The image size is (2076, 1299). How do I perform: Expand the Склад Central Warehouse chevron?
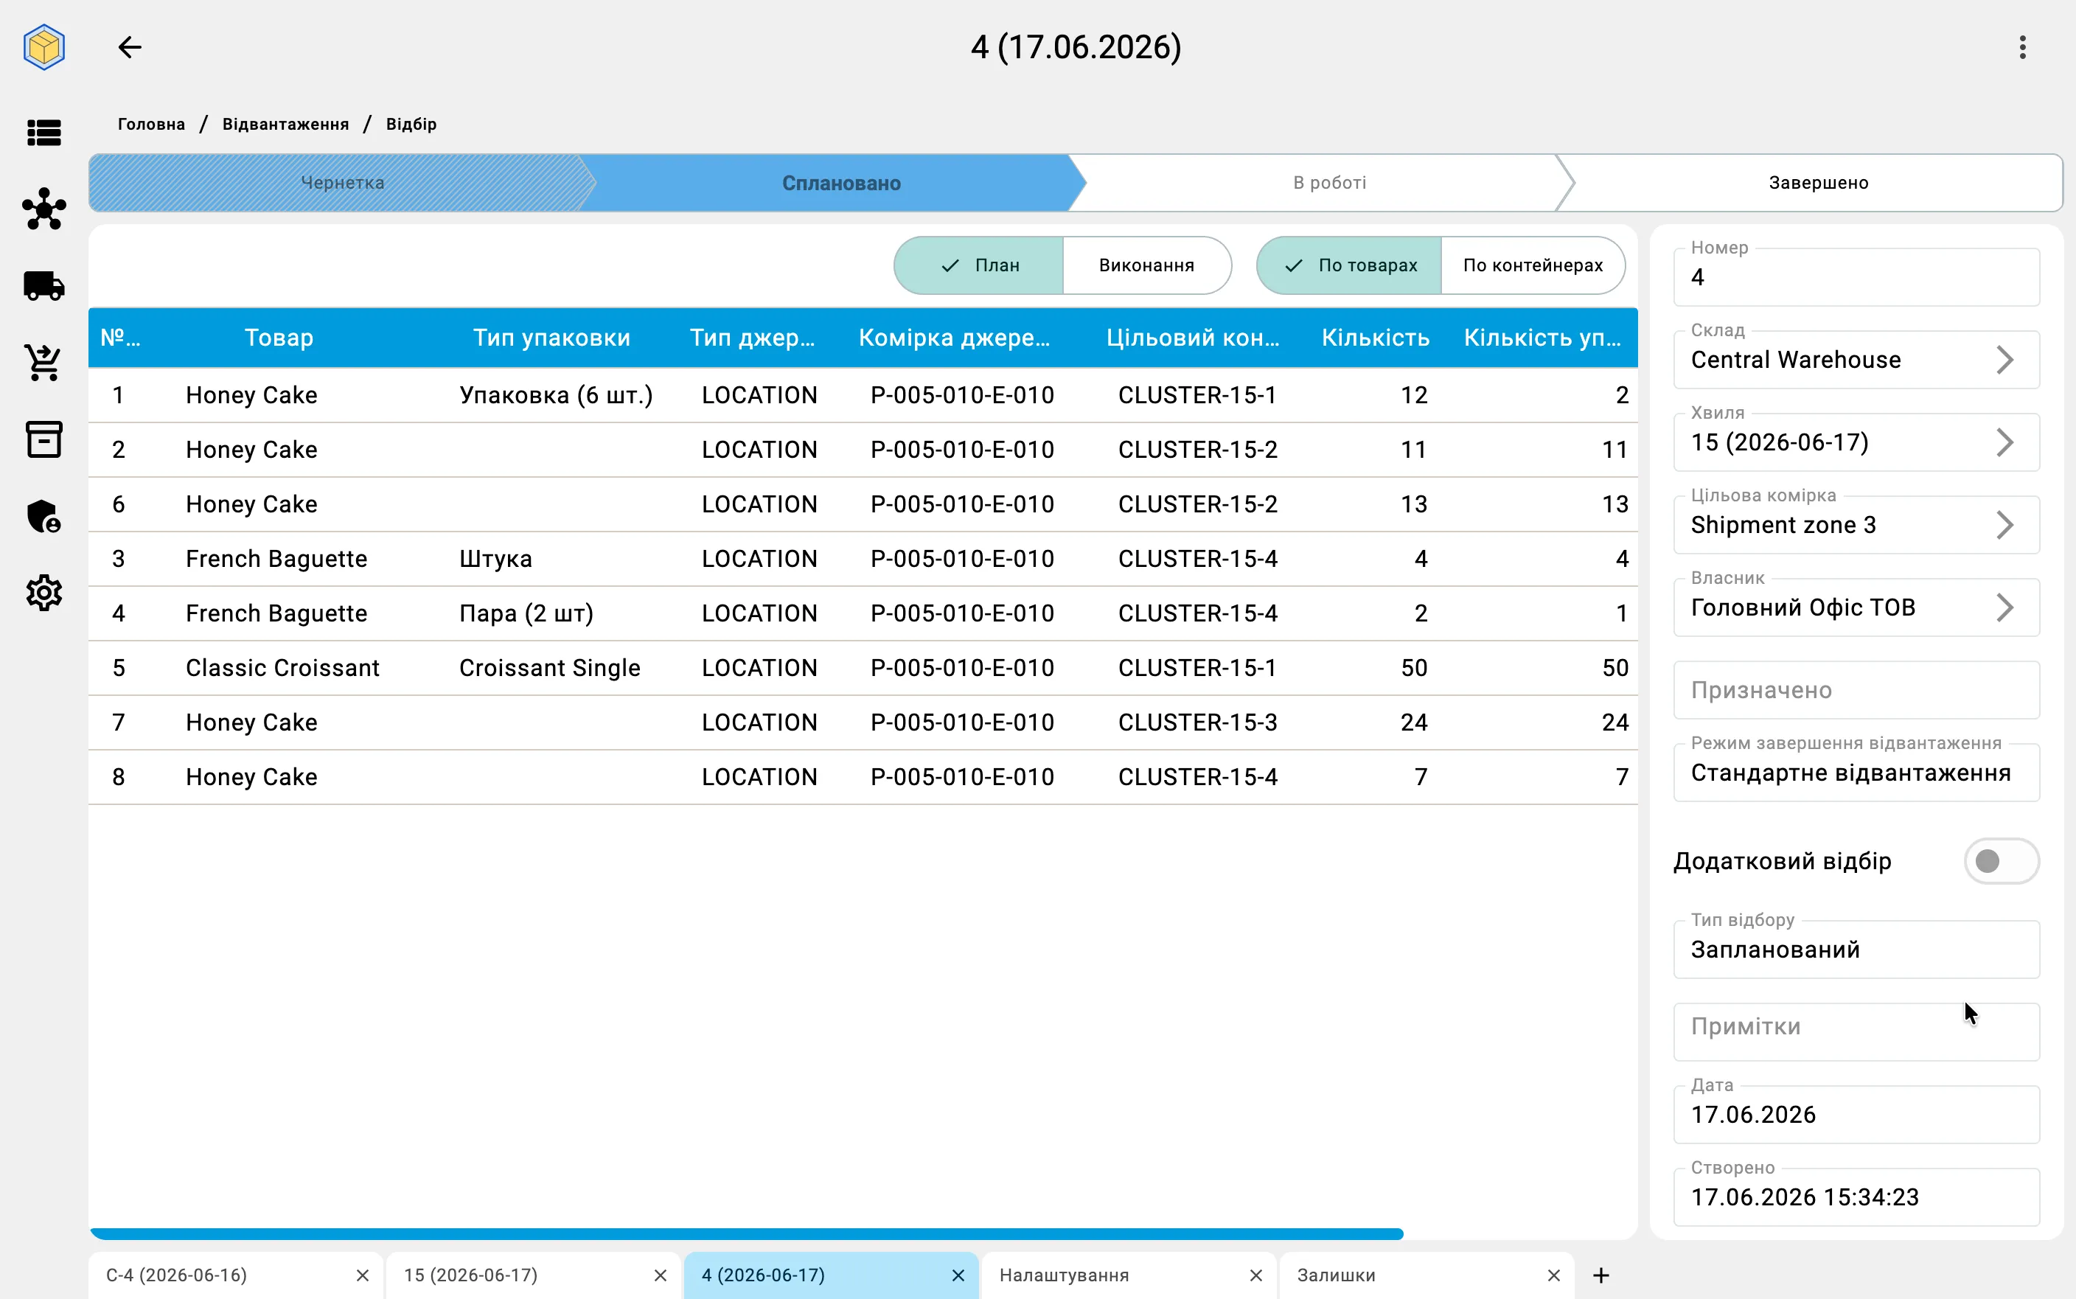pos(2004,360)
